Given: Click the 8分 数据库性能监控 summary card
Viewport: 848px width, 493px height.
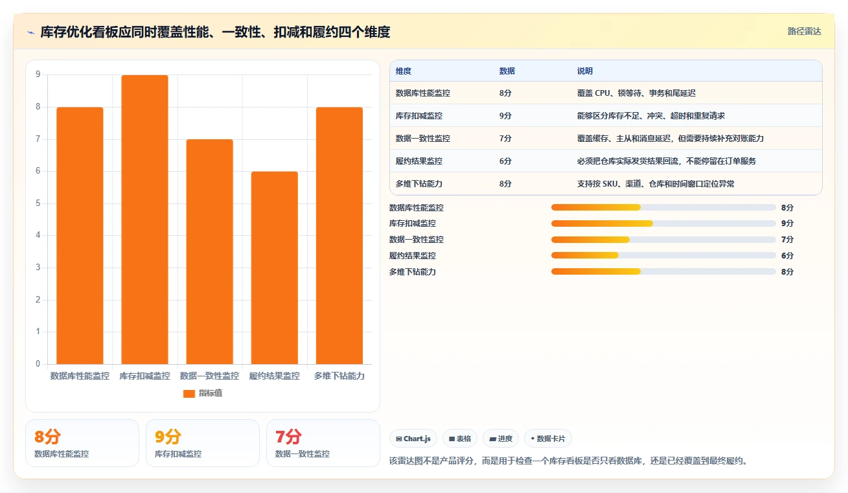Looking at the screenshot, I should click(82, 443).
